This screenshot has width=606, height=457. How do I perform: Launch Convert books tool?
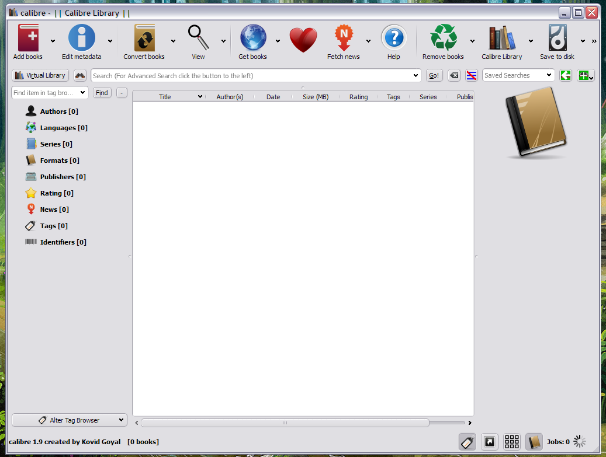coord(144,38)
